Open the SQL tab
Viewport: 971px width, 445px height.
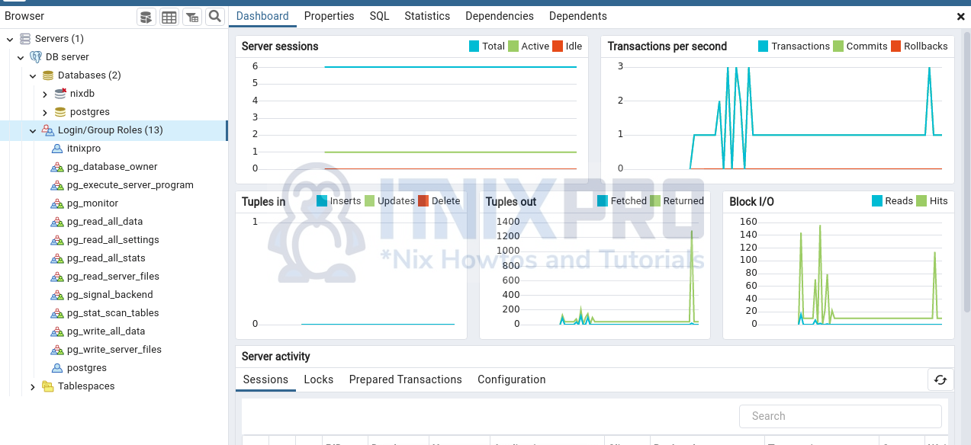(x=379, y=16)
